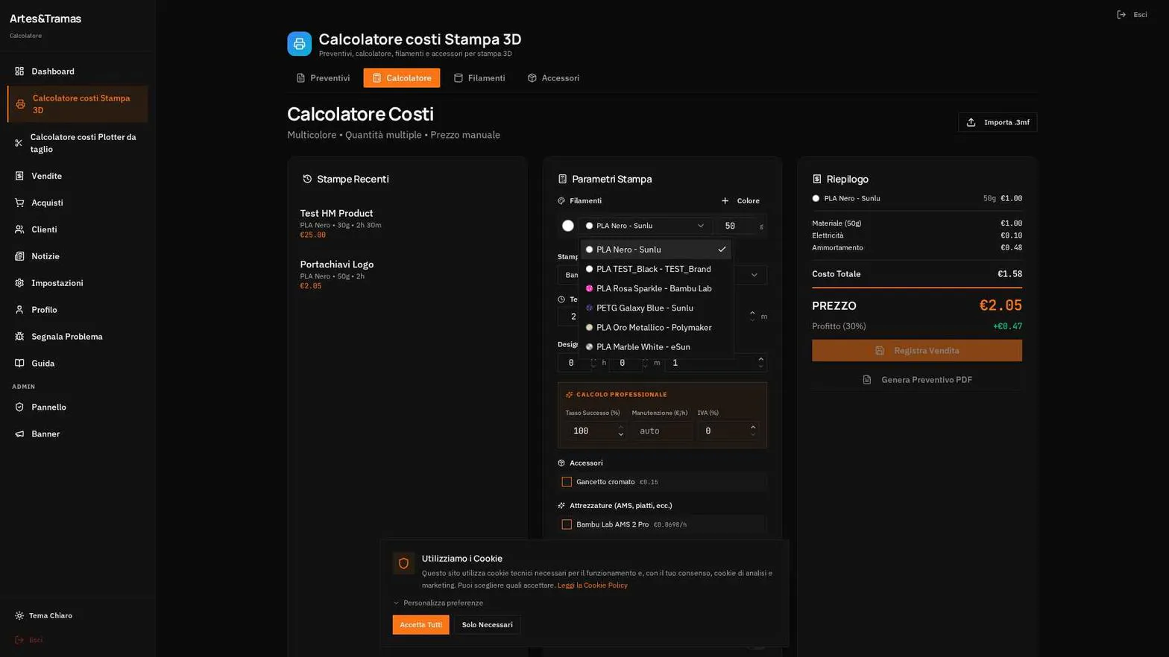Click the Riepilogo receipt icon
The height and width of the screenshot is (657, 1169).
point(817,179)
